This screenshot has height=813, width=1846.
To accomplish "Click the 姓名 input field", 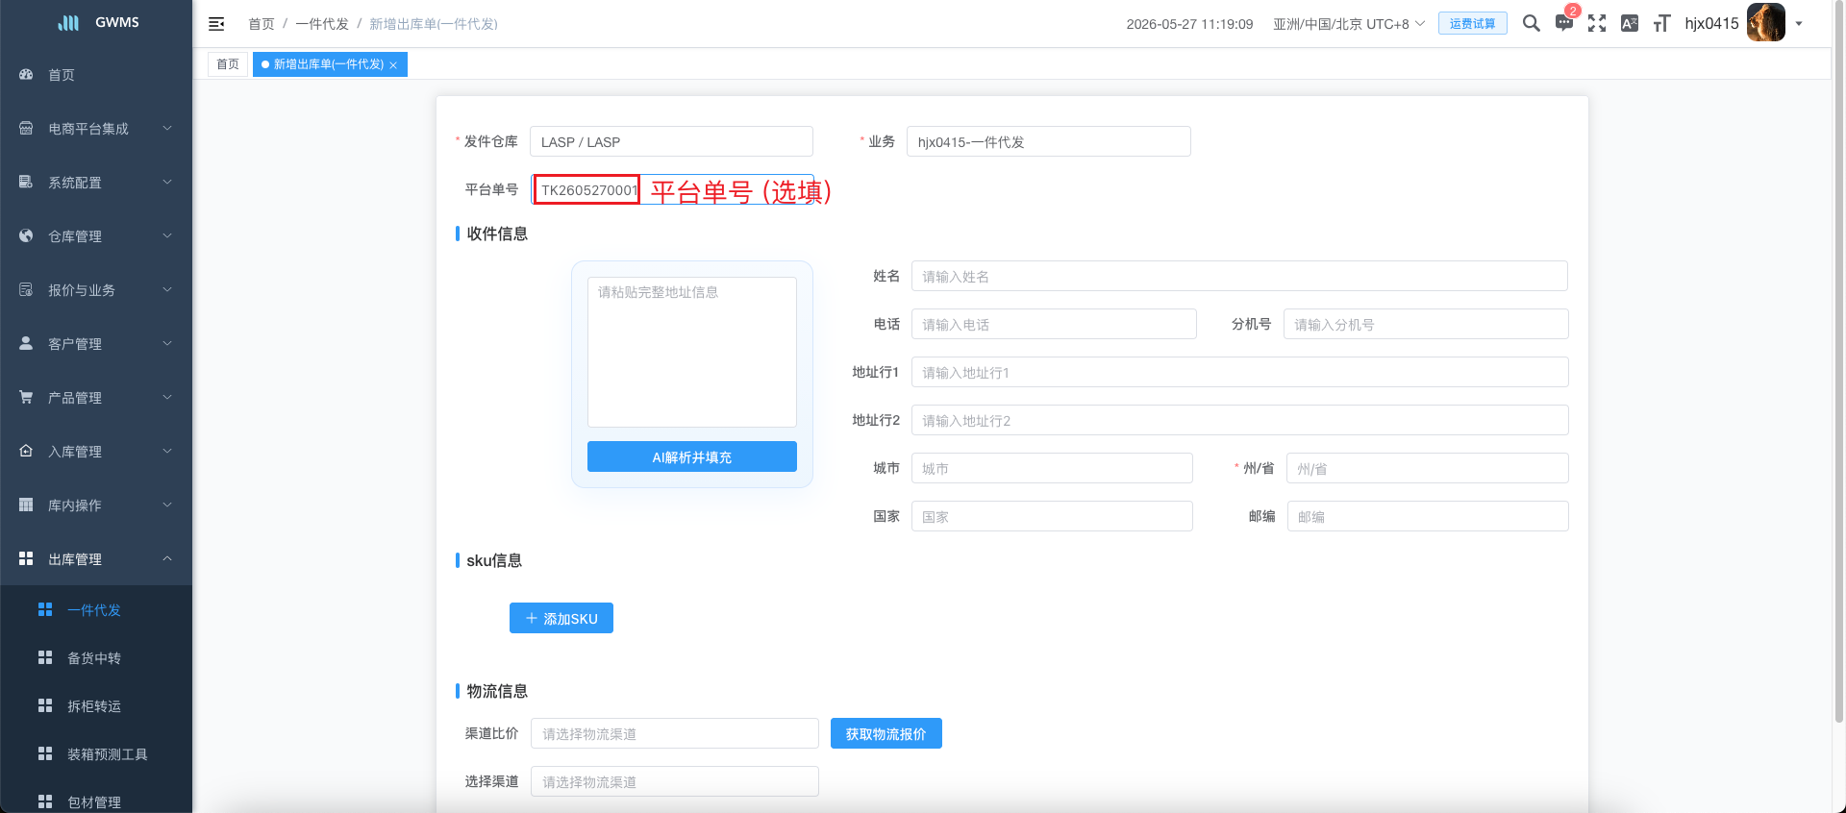I will point(1239,276).
